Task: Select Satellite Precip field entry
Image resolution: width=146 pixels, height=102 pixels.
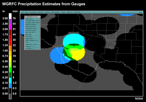Action: coord(30,26)
